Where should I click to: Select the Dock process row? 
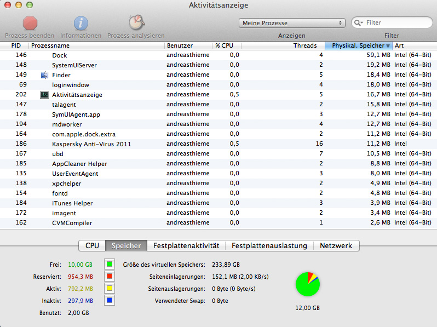tap(219, 55)
